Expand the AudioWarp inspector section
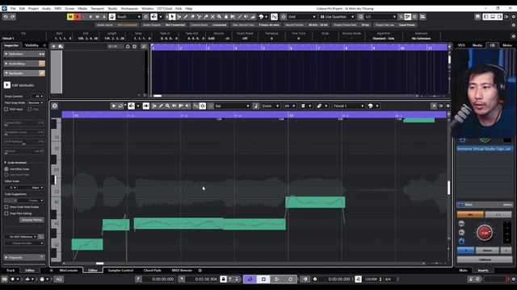 coord(23,64)
